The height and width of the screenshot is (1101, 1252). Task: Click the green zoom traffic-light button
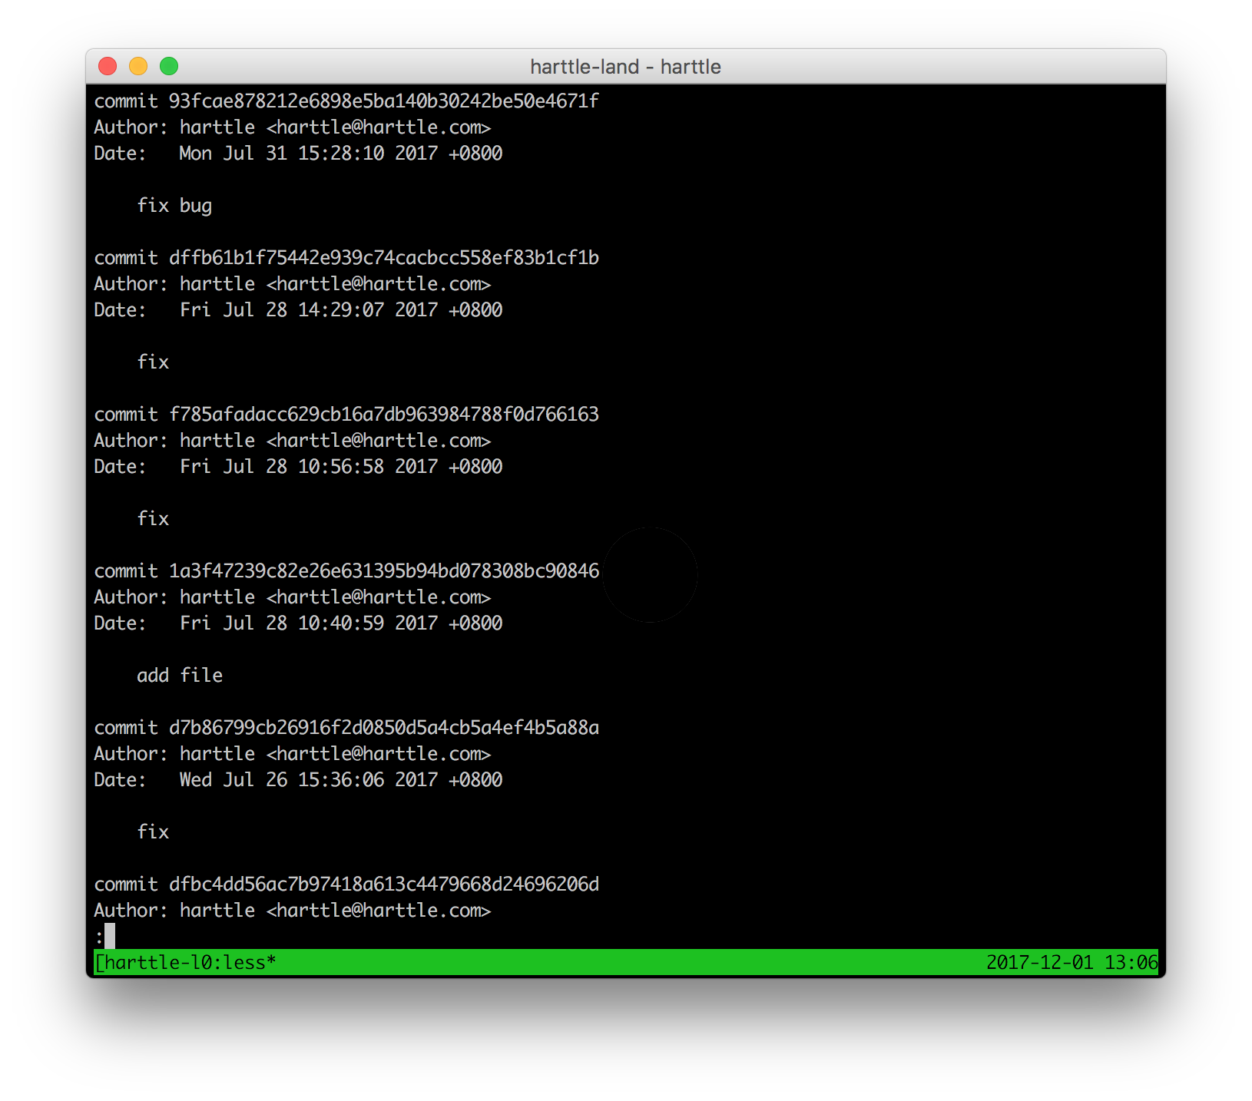(x=170, y=66)
